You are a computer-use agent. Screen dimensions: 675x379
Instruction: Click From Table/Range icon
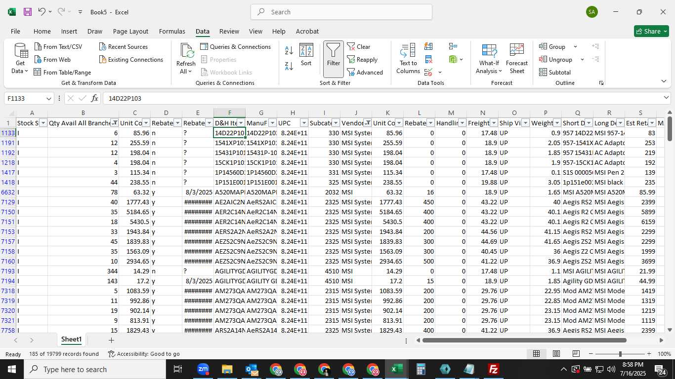point(38,73)
